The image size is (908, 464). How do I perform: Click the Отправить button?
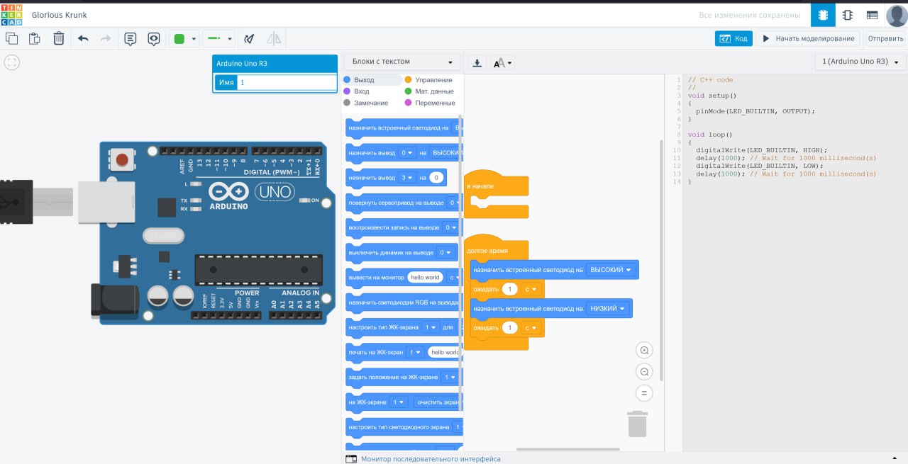point(885,39)
